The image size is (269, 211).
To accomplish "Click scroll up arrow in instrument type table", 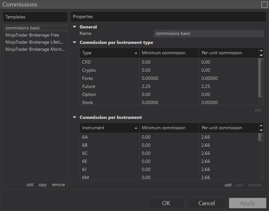I will 261,50.
